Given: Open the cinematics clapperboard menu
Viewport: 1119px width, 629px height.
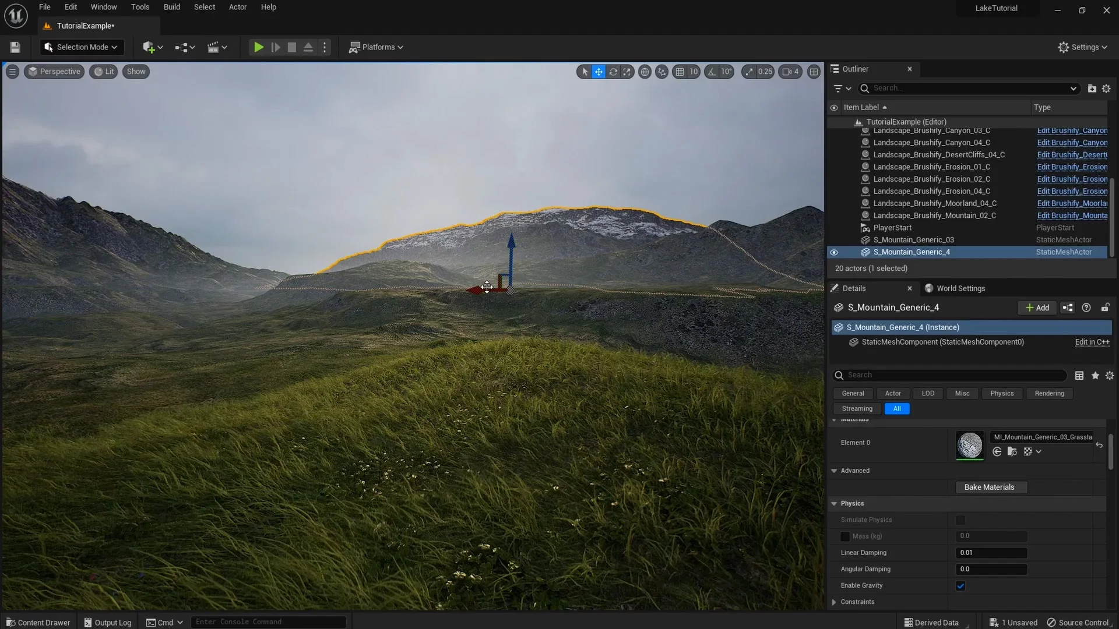Looking at the screenshot, I should coord(217,47).
